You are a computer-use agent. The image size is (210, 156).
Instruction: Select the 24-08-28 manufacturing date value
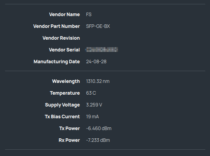pos(96,62)
